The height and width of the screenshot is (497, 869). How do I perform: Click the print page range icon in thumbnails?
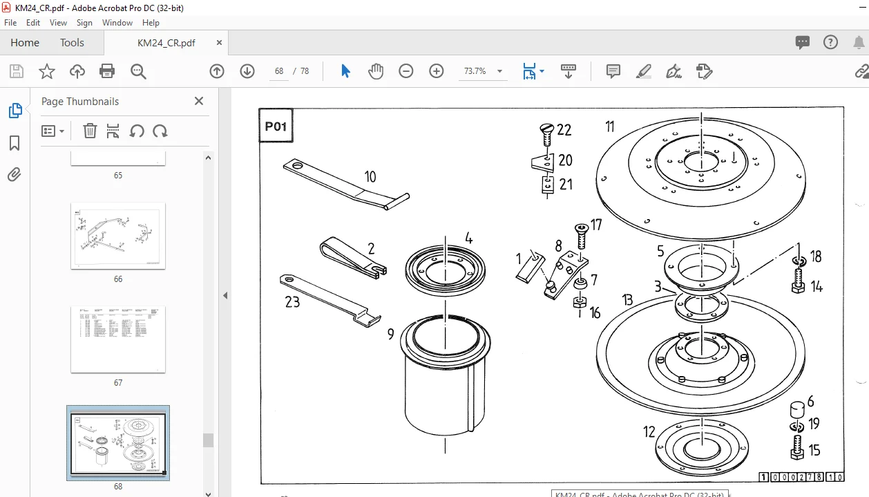click(x=113, y=131)
